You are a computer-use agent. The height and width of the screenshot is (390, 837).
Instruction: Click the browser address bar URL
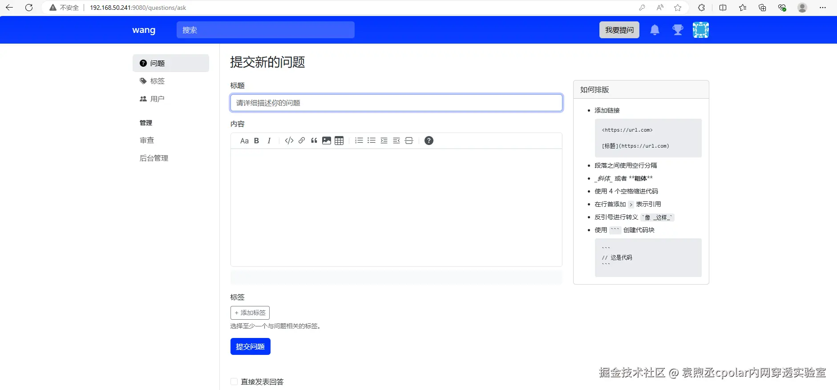tap(138, 8)
